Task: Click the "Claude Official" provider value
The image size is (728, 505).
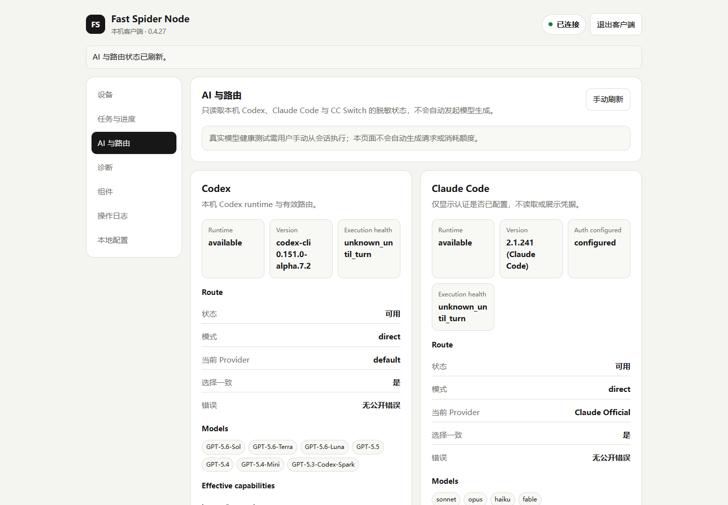Action: [603, 412]
